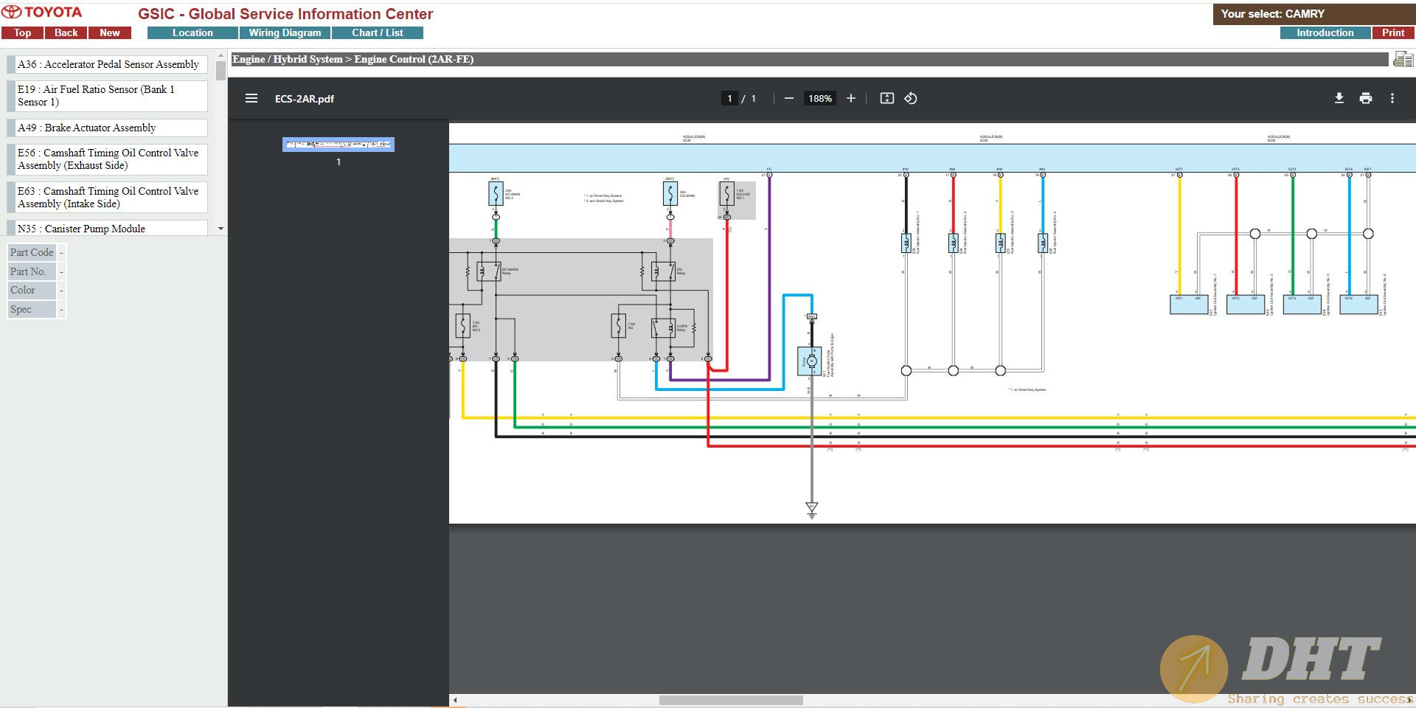This screenshot has height=708, width=1416.
Task: Click the horizontal scrollbar thumb
Action: 731,700
